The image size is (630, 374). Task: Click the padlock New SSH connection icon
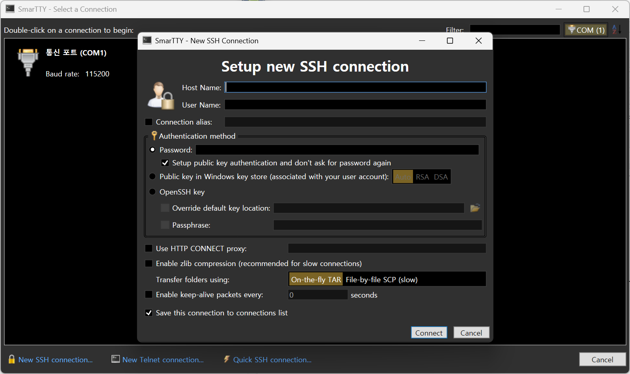click(x=12, y=359)
